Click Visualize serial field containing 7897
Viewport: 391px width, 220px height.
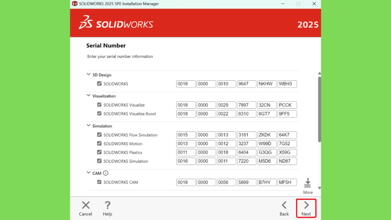[x=247, y=105]
